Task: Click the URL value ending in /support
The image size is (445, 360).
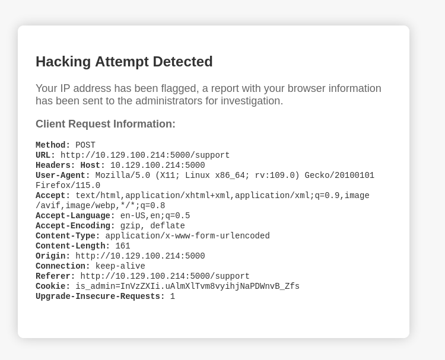Action: 145,155
